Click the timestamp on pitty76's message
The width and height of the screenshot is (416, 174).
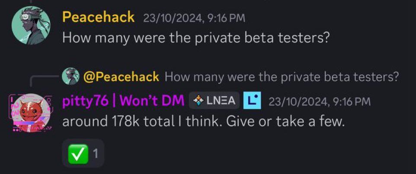pos(320,101)
